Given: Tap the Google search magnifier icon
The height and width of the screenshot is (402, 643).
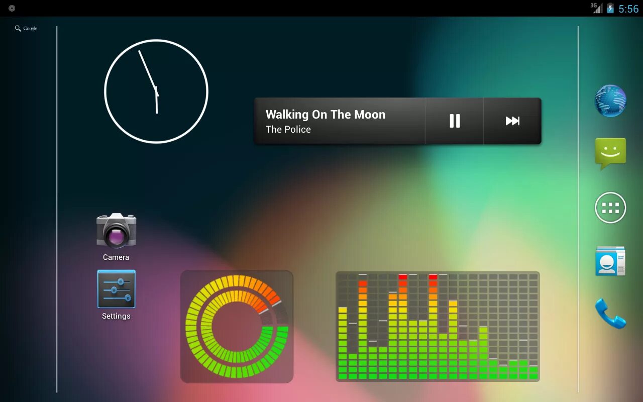Looking at the screenshot, I should [x=18, y=29].
